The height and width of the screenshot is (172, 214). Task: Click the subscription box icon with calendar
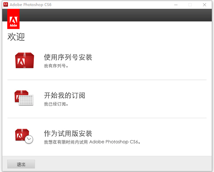coord(24,97)
